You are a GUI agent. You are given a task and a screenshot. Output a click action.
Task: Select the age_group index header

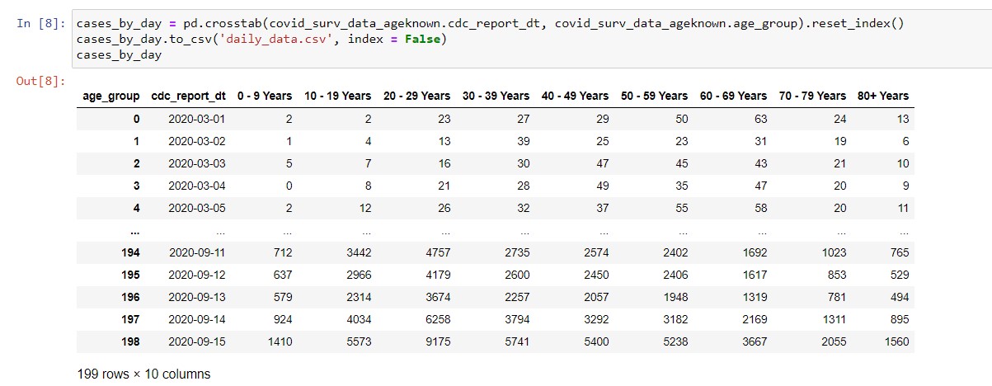pos(111,96)
